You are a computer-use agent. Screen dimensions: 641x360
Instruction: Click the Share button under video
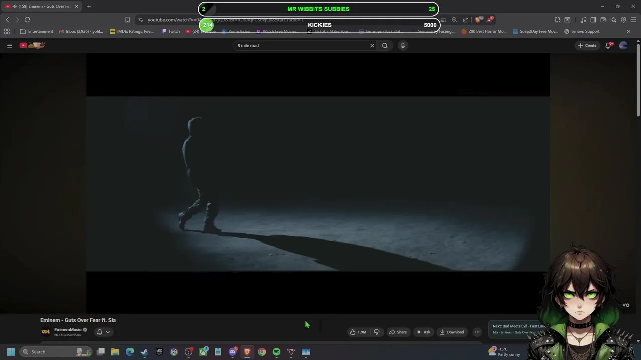[x=398, y=332]
